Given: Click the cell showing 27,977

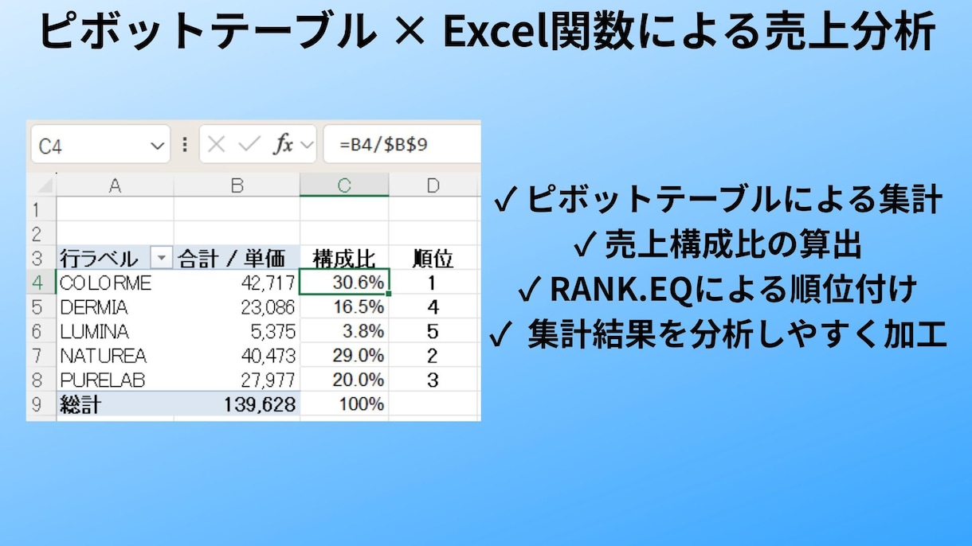Looking at the screenshot, I should pyautogui.click(x=237, y=380).
